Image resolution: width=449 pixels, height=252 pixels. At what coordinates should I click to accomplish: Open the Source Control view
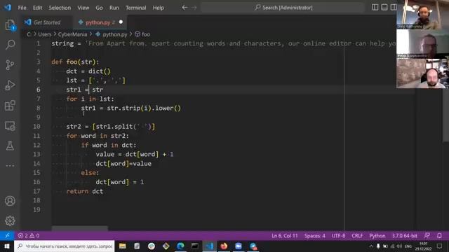click(10, 65)
